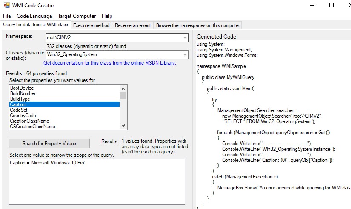Expand the Classes dropdown arrow
Image resolution: width=351 pixels, height=209 pixels.
tap(185, 54)
